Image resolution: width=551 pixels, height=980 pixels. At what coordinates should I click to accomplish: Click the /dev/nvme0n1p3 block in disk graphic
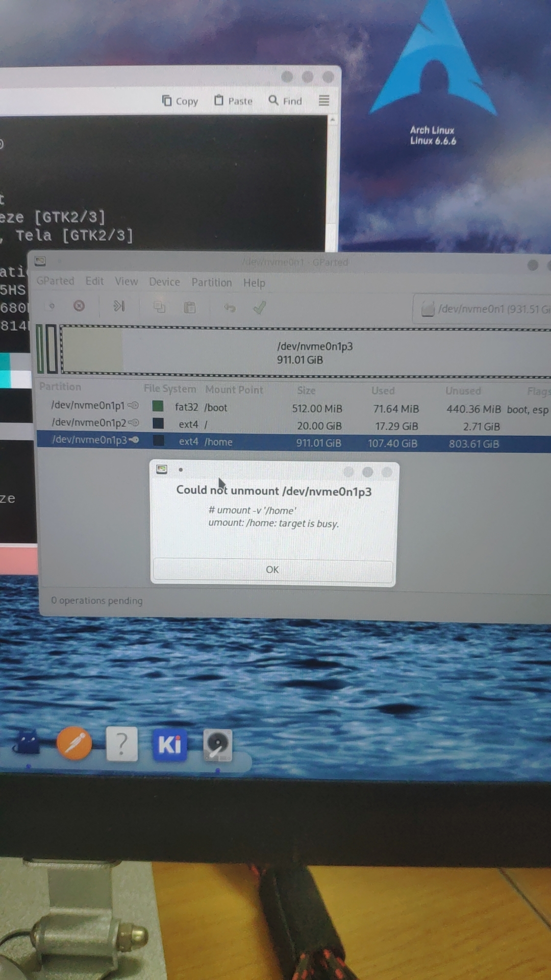pyautogui.click(x=314, y=352)
